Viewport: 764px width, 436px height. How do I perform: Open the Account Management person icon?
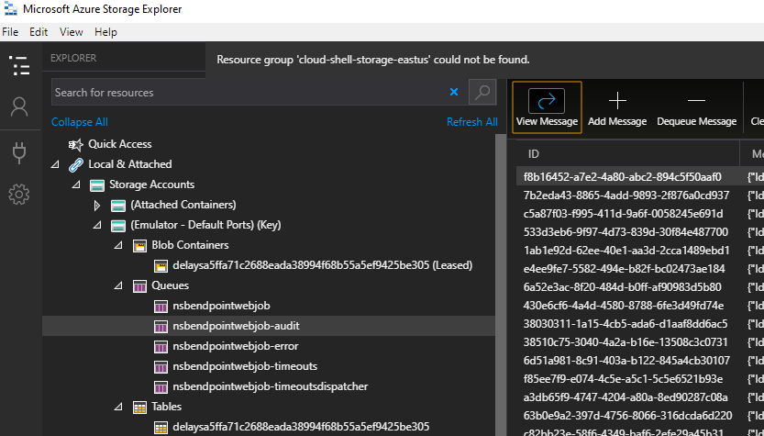click(19, 106)
